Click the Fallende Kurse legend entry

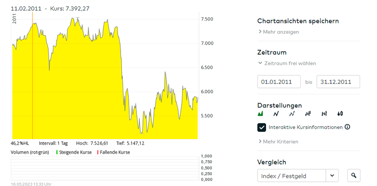[x=113, y=152]
